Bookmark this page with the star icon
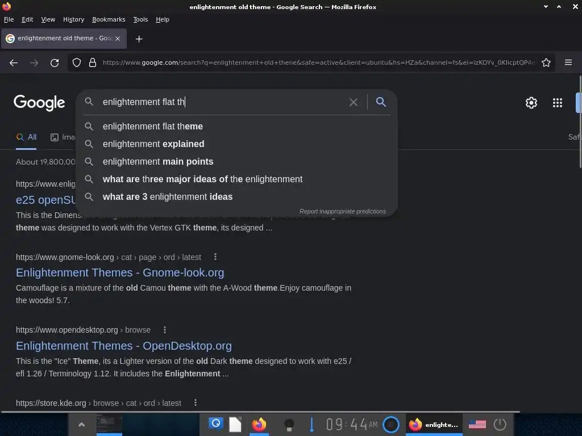This screenshot has width=582, height=436. 546,62
